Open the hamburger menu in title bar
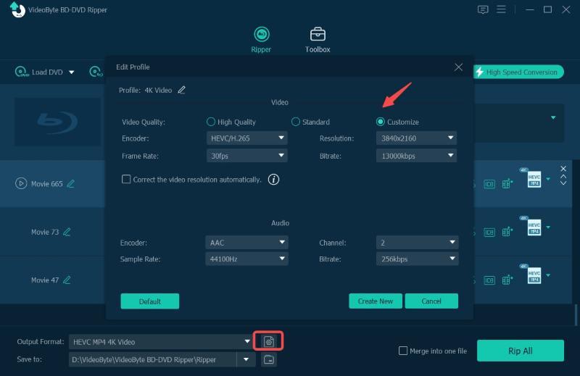The width and height of the screenshot is (580, 376). [x=501, y=9]
